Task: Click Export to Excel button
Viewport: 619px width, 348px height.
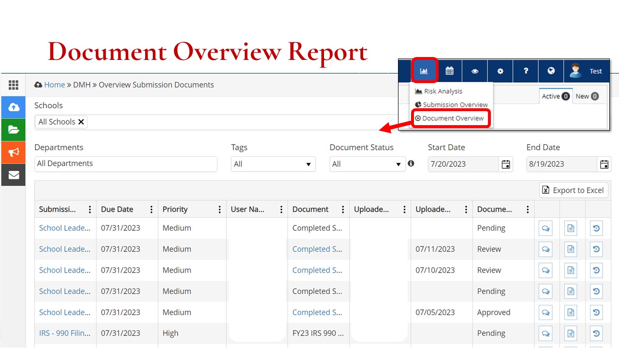Action: pos(574,190)
